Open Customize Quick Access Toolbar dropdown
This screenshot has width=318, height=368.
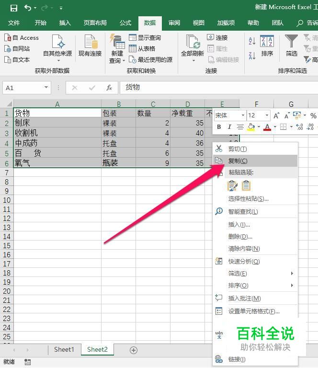point(61,8)
